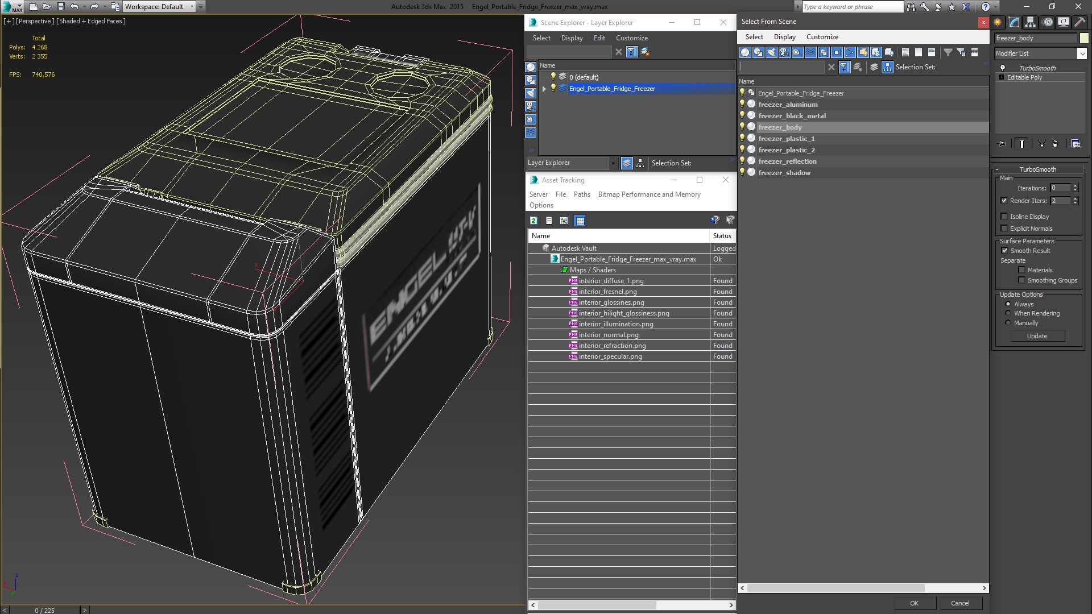The height and width of the screenshot is (614, 1092).
Task: Toggle Geometry filter in Layer Explorer sidebar
Action: point(531,67)
